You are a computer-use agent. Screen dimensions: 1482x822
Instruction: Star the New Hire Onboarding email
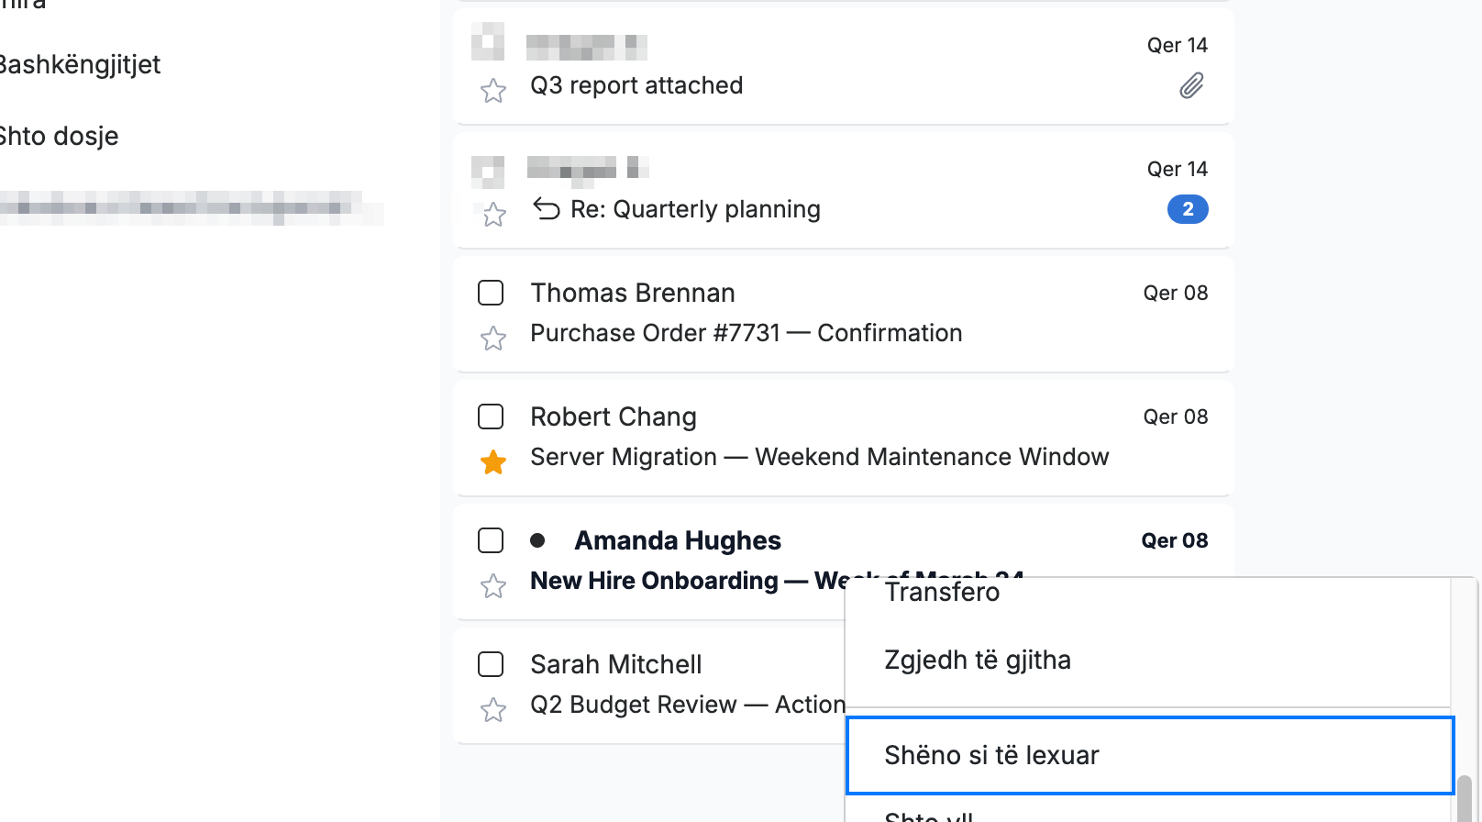click(493, 585)
